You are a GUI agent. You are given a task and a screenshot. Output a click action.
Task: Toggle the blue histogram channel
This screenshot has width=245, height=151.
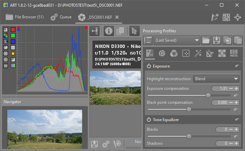(x=13, y=42)
